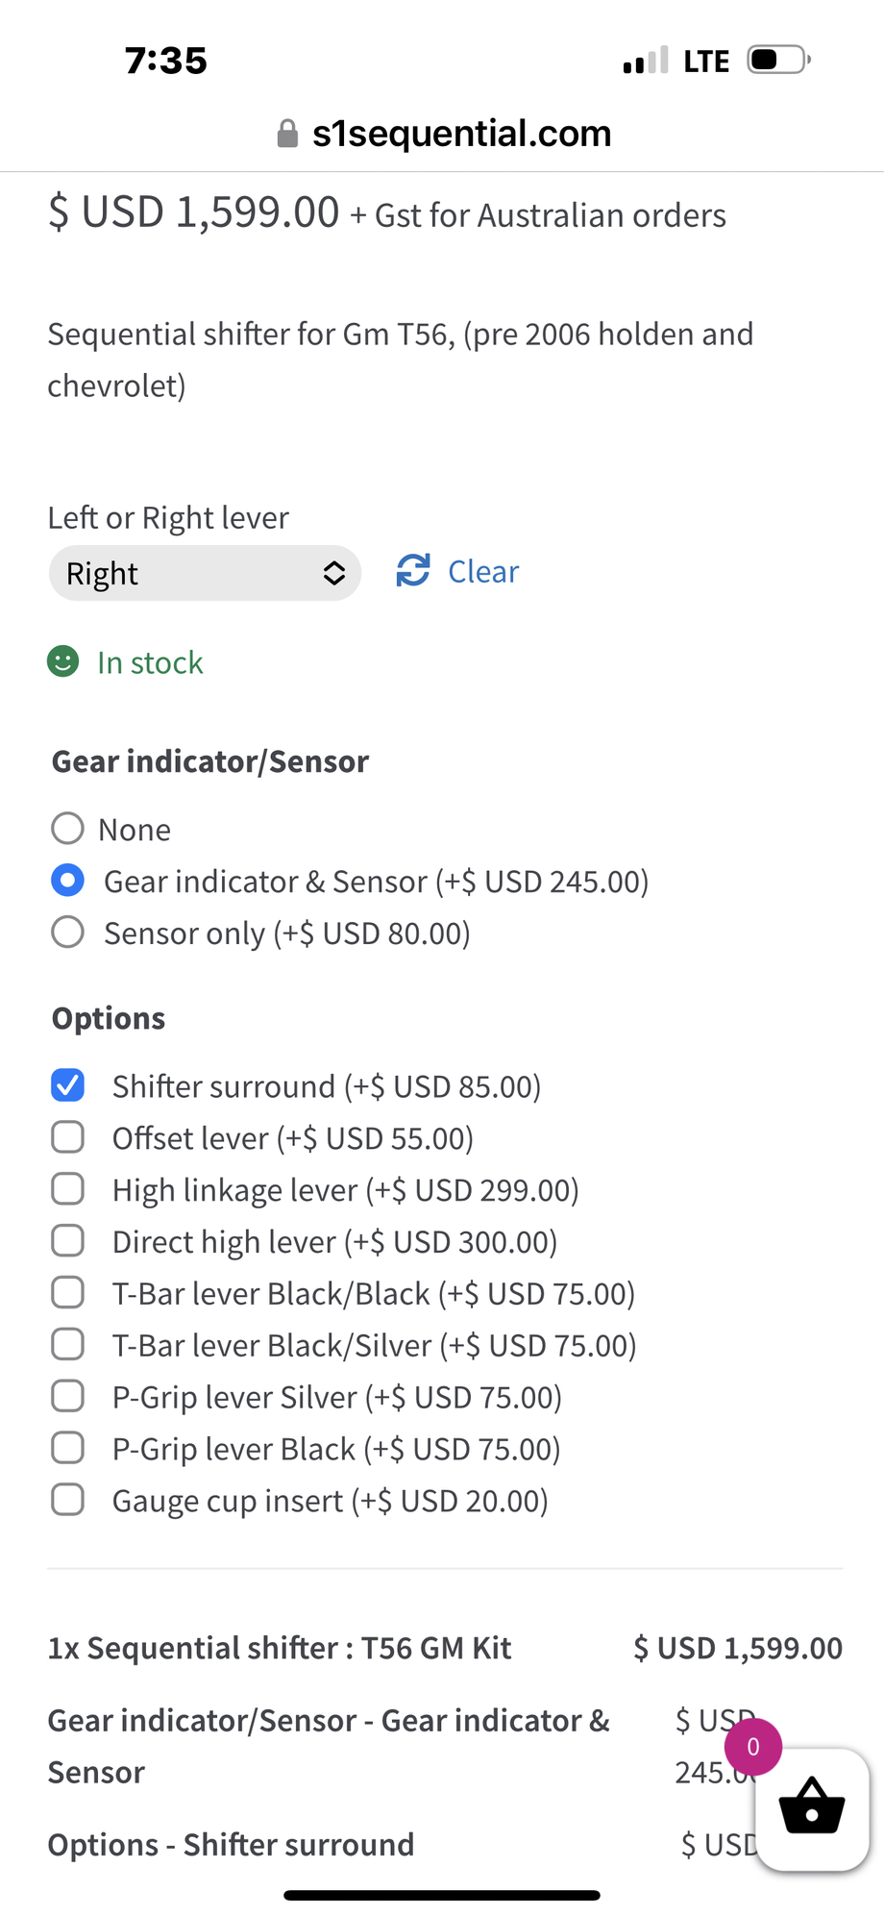This screenshot has width=884, height=1917.
Task: Check the Gauge cup insert box
Action: pyautogui.click(x=67, y=1500)
